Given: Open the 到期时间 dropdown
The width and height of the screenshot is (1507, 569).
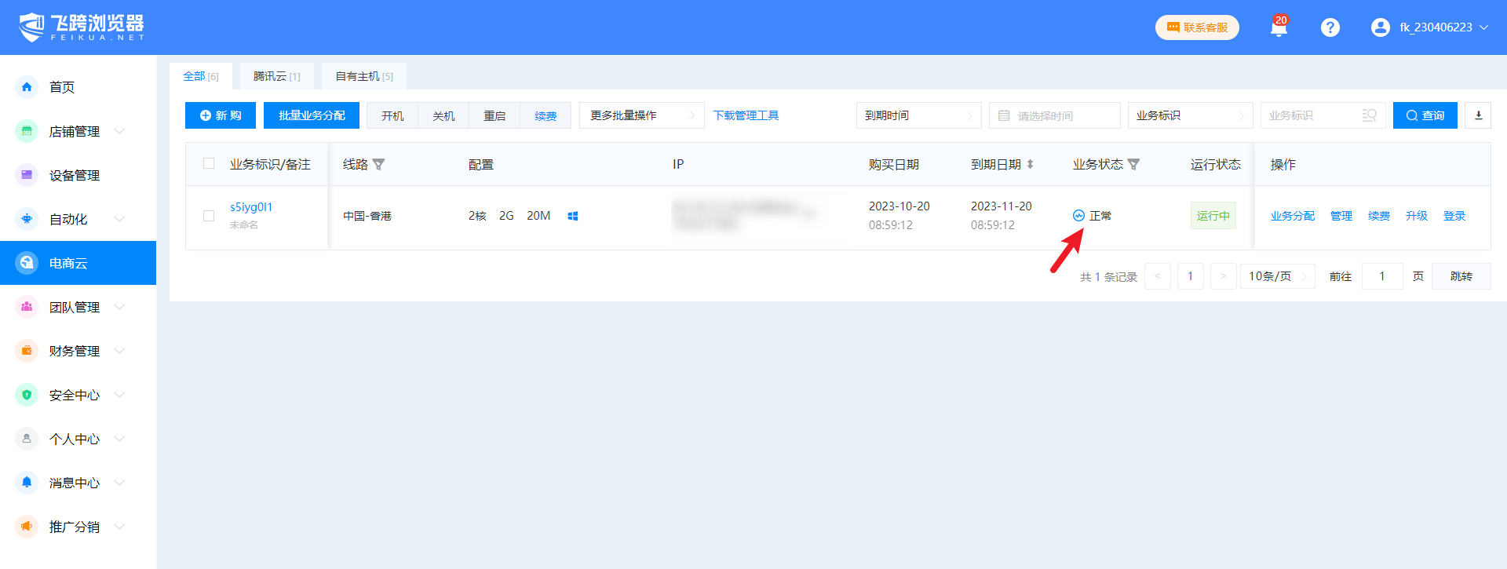Looking at the screenshot, I should (918, 115).
